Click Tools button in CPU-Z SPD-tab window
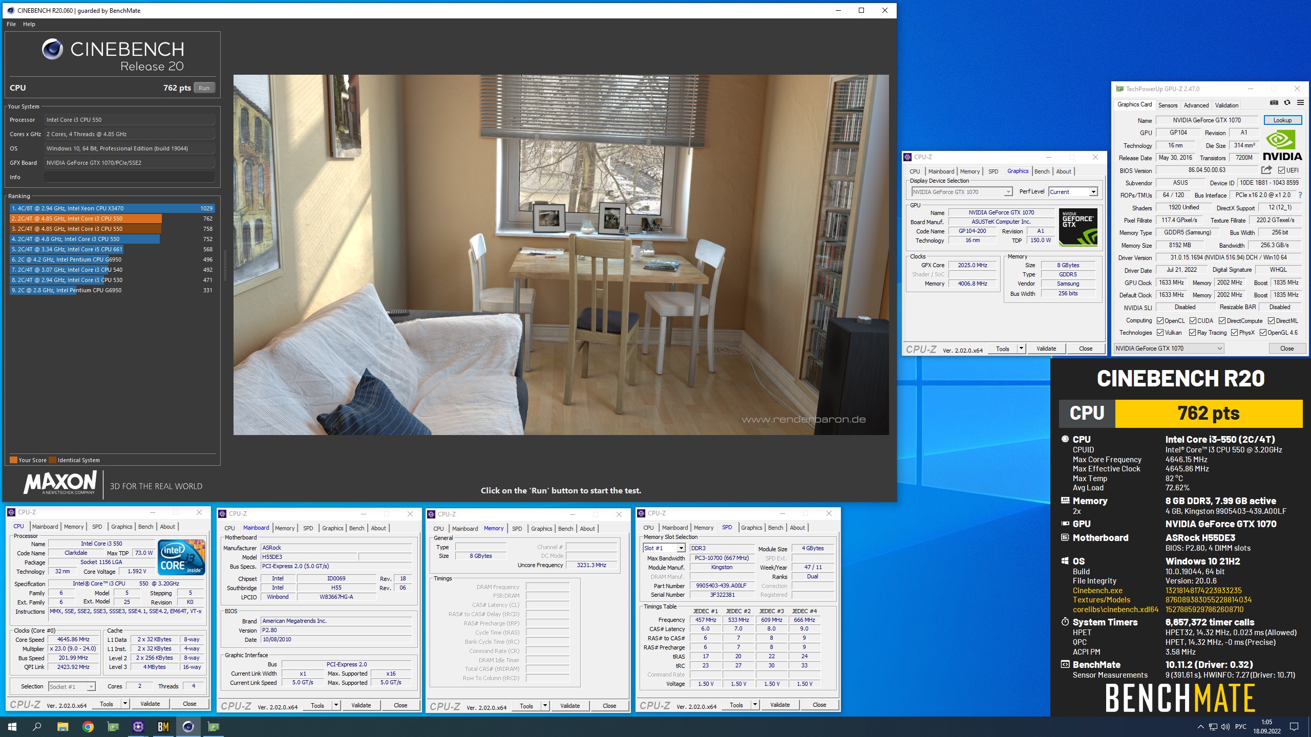The width and height of the screenshot is (1311, 737). tap(736, 705)
